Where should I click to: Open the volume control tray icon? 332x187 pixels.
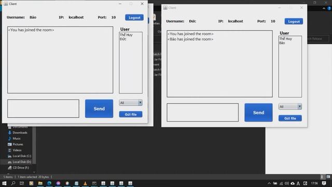[287, 183]
